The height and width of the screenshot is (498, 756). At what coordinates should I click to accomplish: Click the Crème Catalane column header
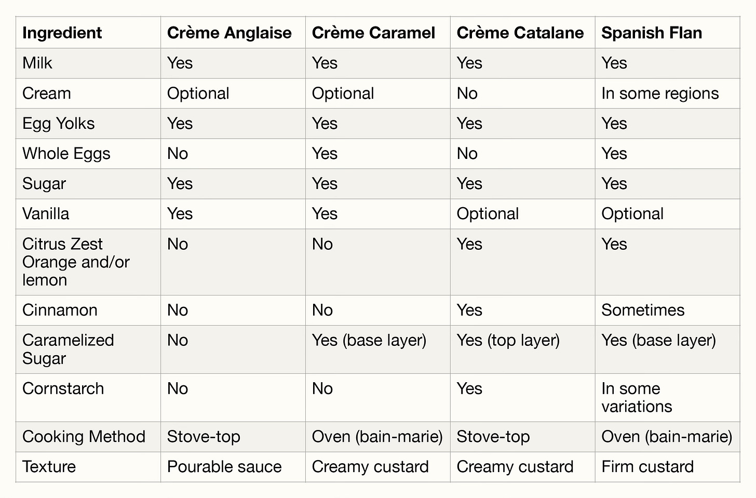click(520, 33)
